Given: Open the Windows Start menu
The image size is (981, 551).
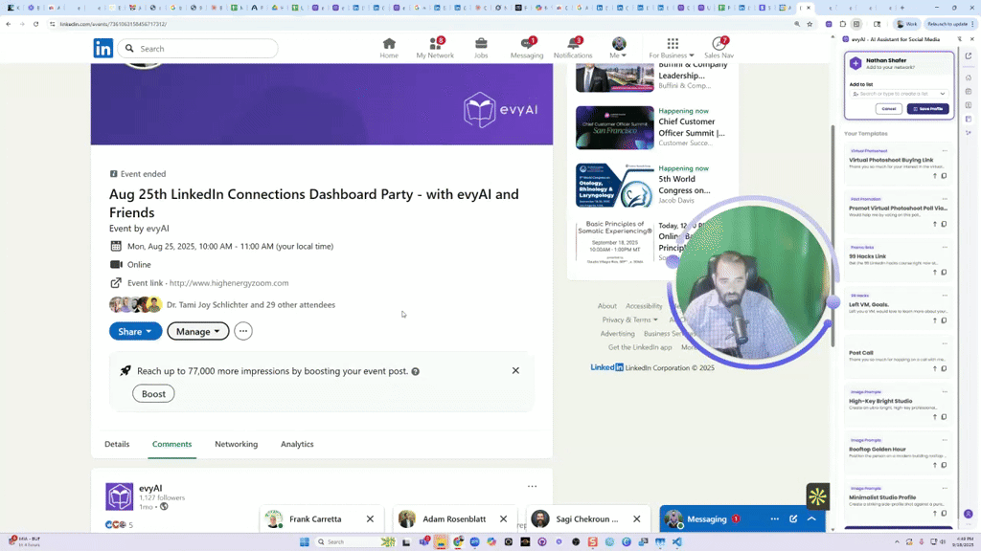Looking at the screenshot, I should pyautogui.click(x=304, y=540).
